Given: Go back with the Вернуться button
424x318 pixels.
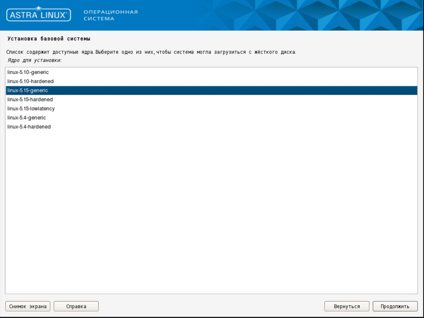Looking at the screenshot, I should [347, 306].
